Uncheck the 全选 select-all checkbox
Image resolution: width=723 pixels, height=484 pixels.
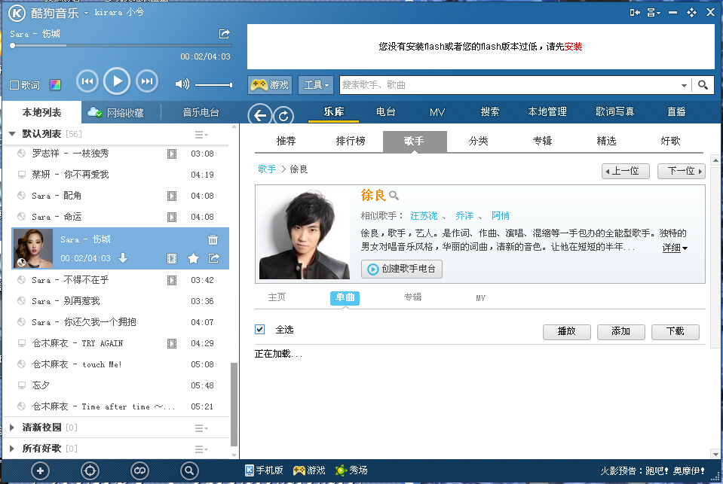coord(260,330)
